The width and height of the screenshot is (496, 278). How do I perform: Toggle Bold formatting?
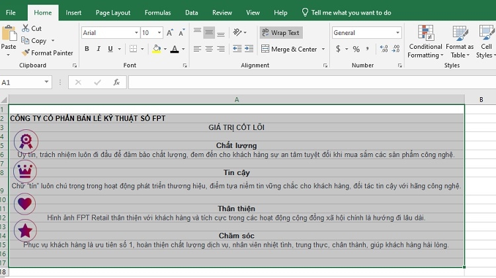[87, 49]
